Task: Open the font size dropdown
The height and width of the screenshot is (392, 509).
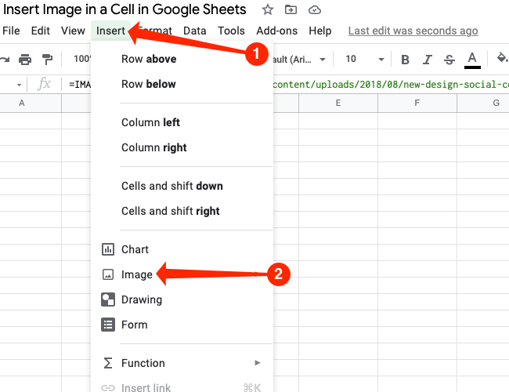Action: pyautogui.click(x=365, y=60)
